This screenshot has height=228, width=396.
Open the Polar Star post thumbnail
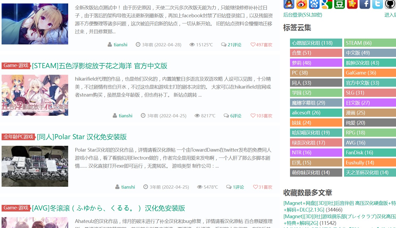pos(35,166)
